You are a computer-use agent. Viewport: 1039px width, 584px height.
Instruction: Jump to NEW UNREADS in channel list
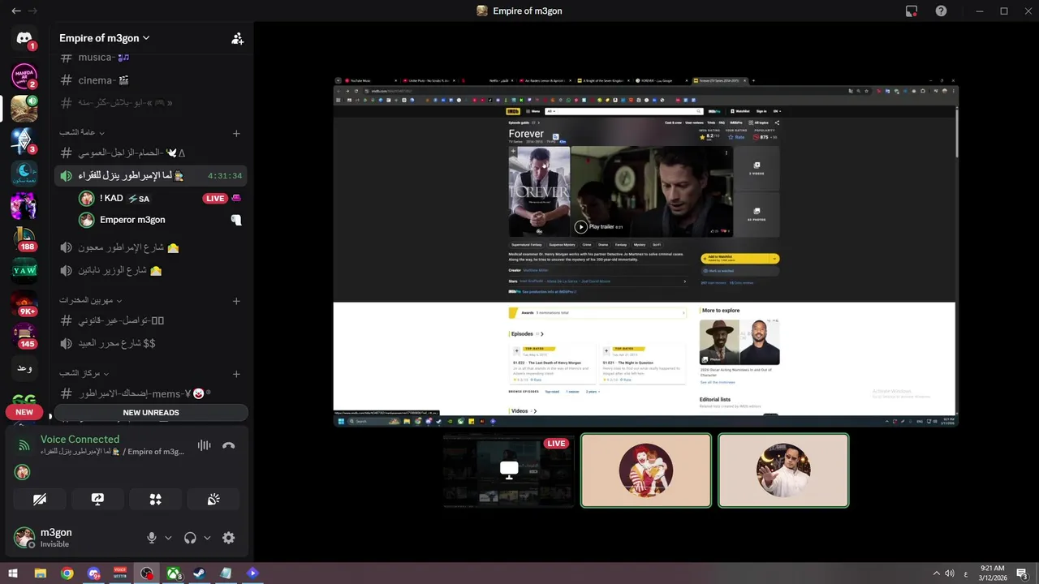click(x=151, y=413)
